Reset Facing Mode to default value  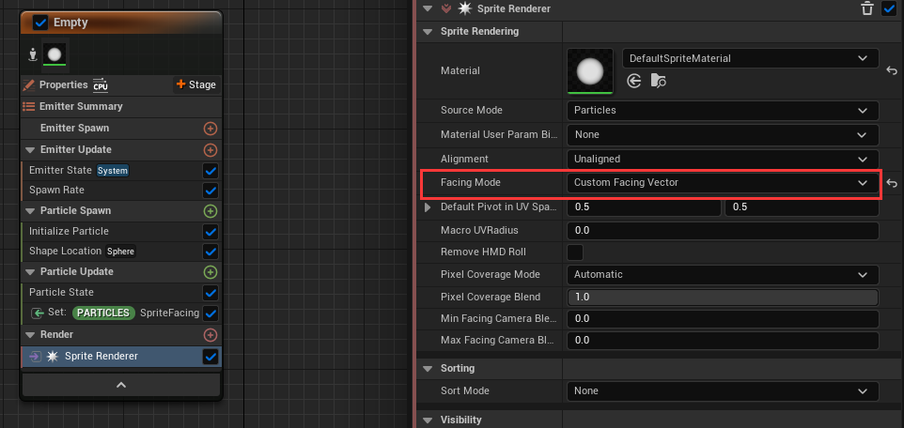(x=891, y=183)
